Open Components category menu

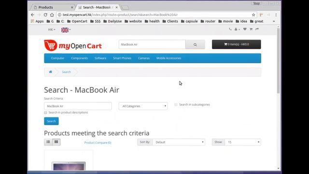tap(79, 58)
